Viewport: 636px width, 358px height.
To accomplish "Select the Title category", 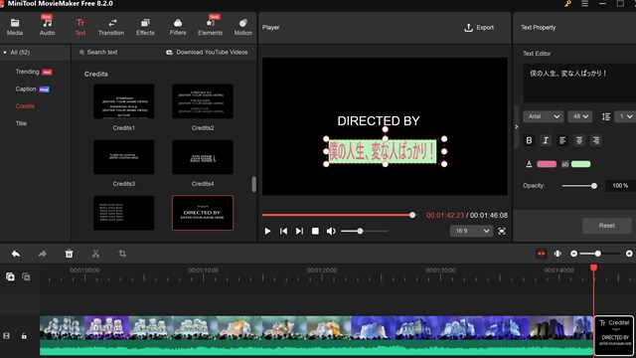I will click(x=21, y=123).
